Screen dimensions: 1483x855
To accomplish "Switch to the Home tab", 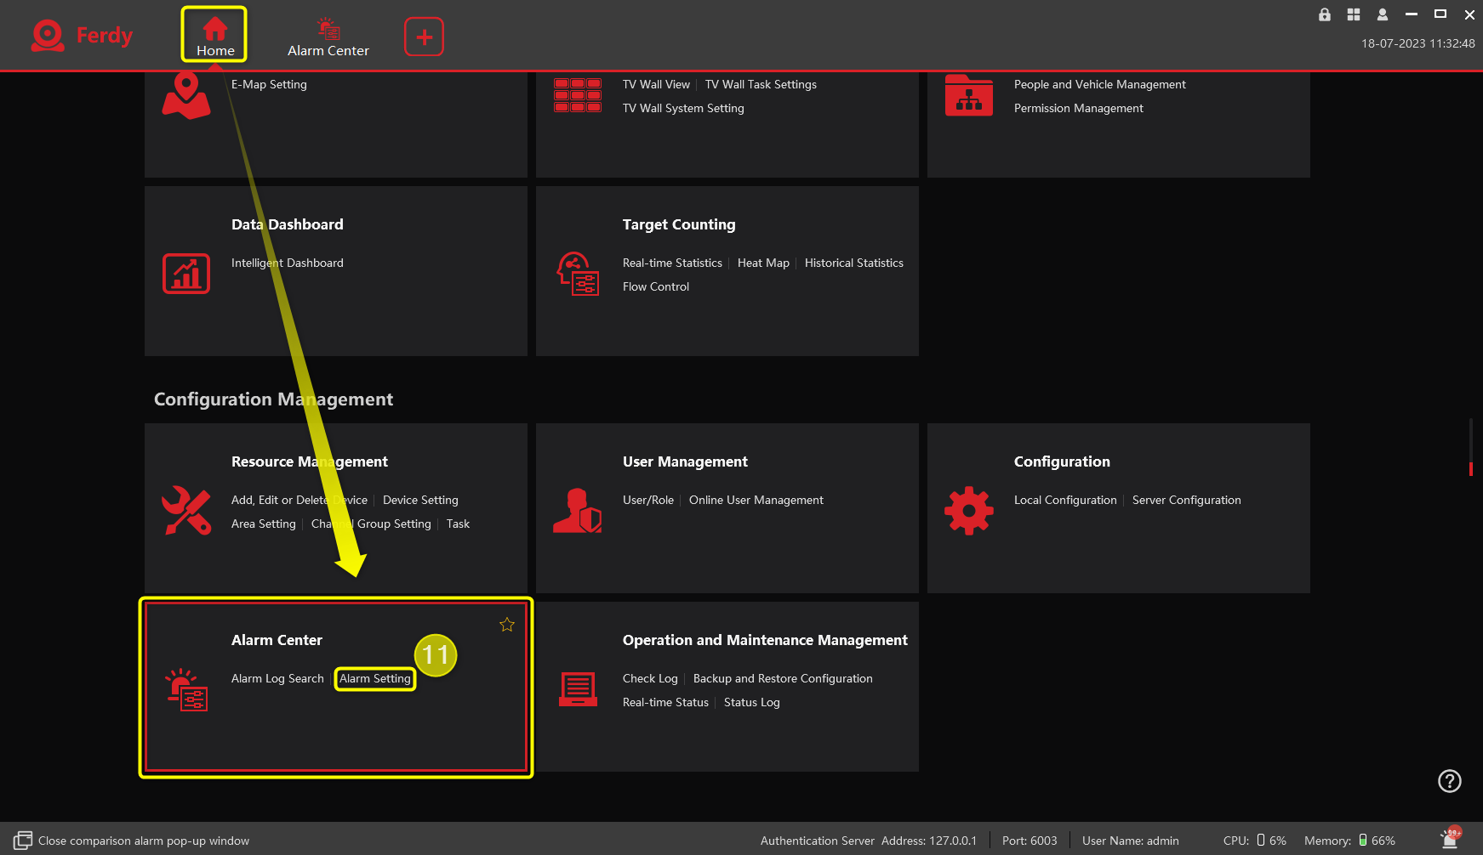I will click(214, 33).
